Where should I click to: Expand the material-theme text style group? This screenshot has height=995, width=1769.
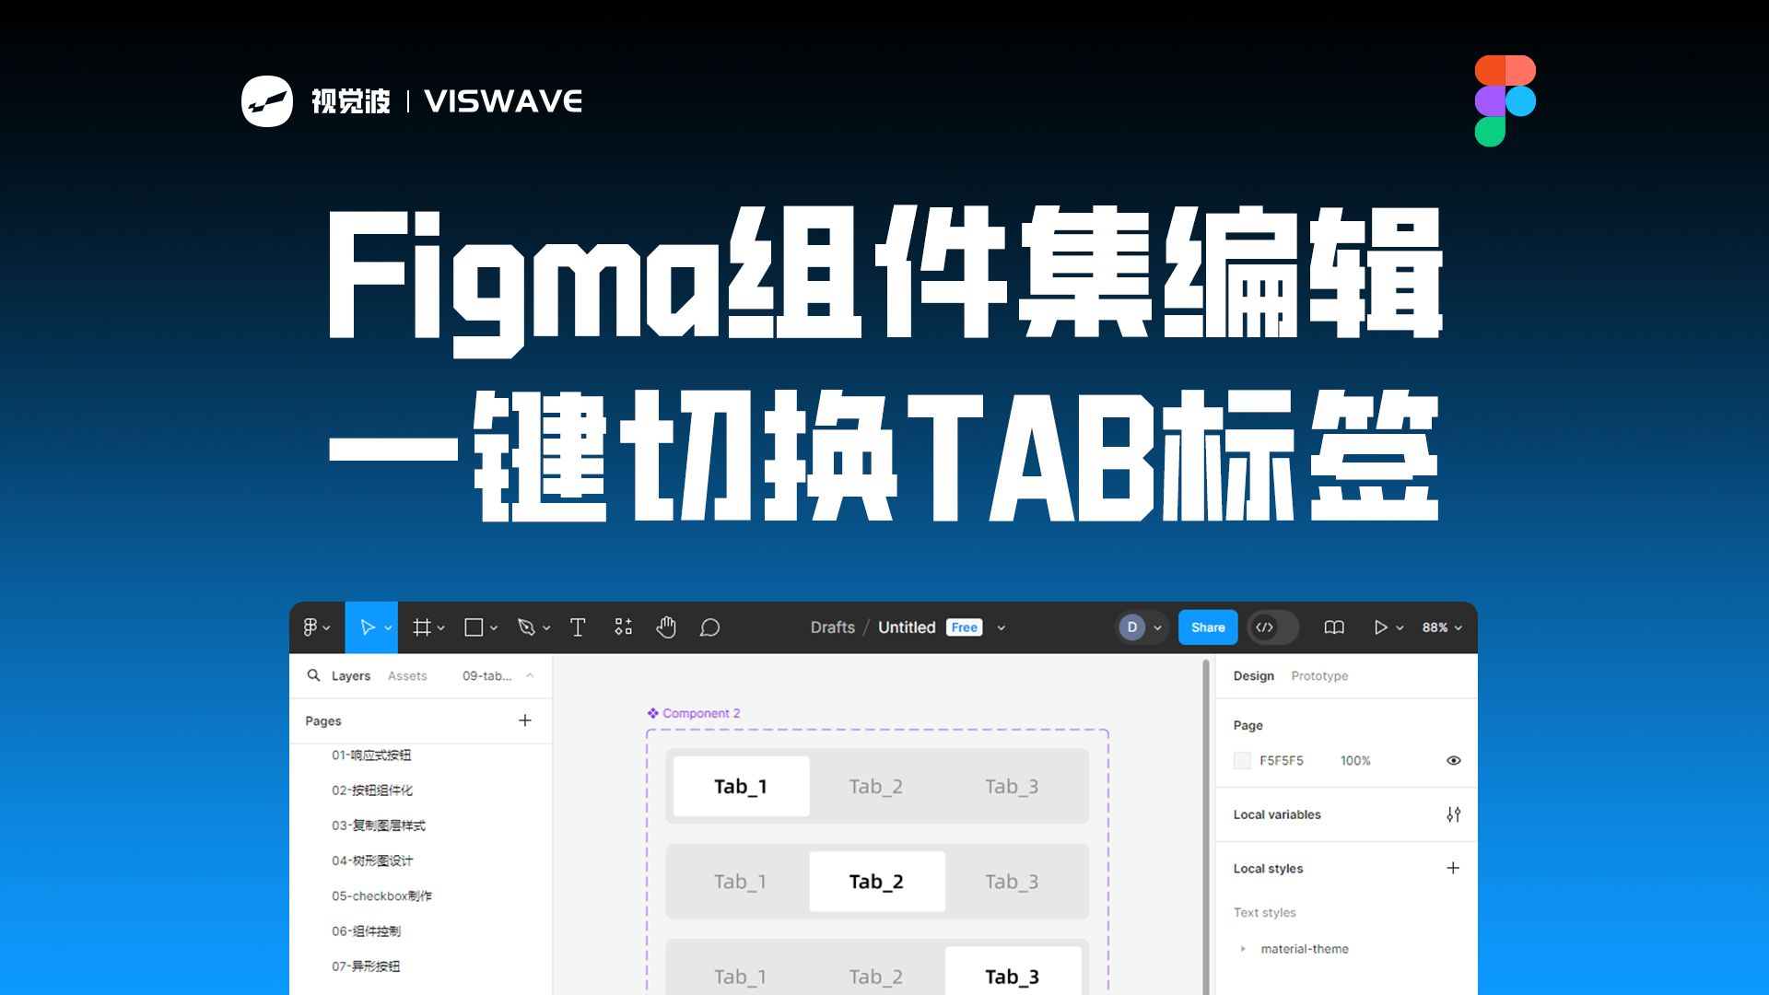pos(1243,949)
